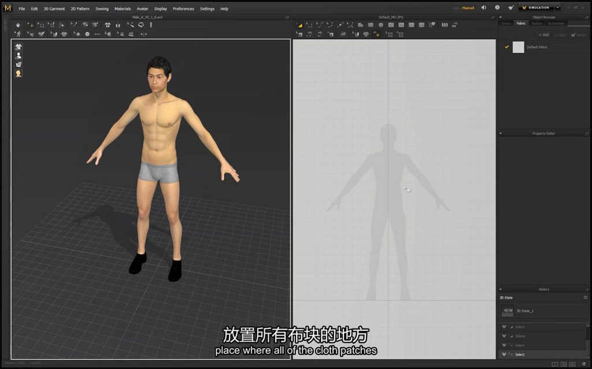This screenshot has height=369, width=592.
Task: Collapse the History panel arrow
Action: [x=501, y=289]
